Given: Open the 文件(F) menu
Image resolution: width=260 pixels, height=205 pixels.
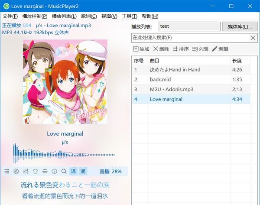Looking at the screenshot, I should point(10,16).
